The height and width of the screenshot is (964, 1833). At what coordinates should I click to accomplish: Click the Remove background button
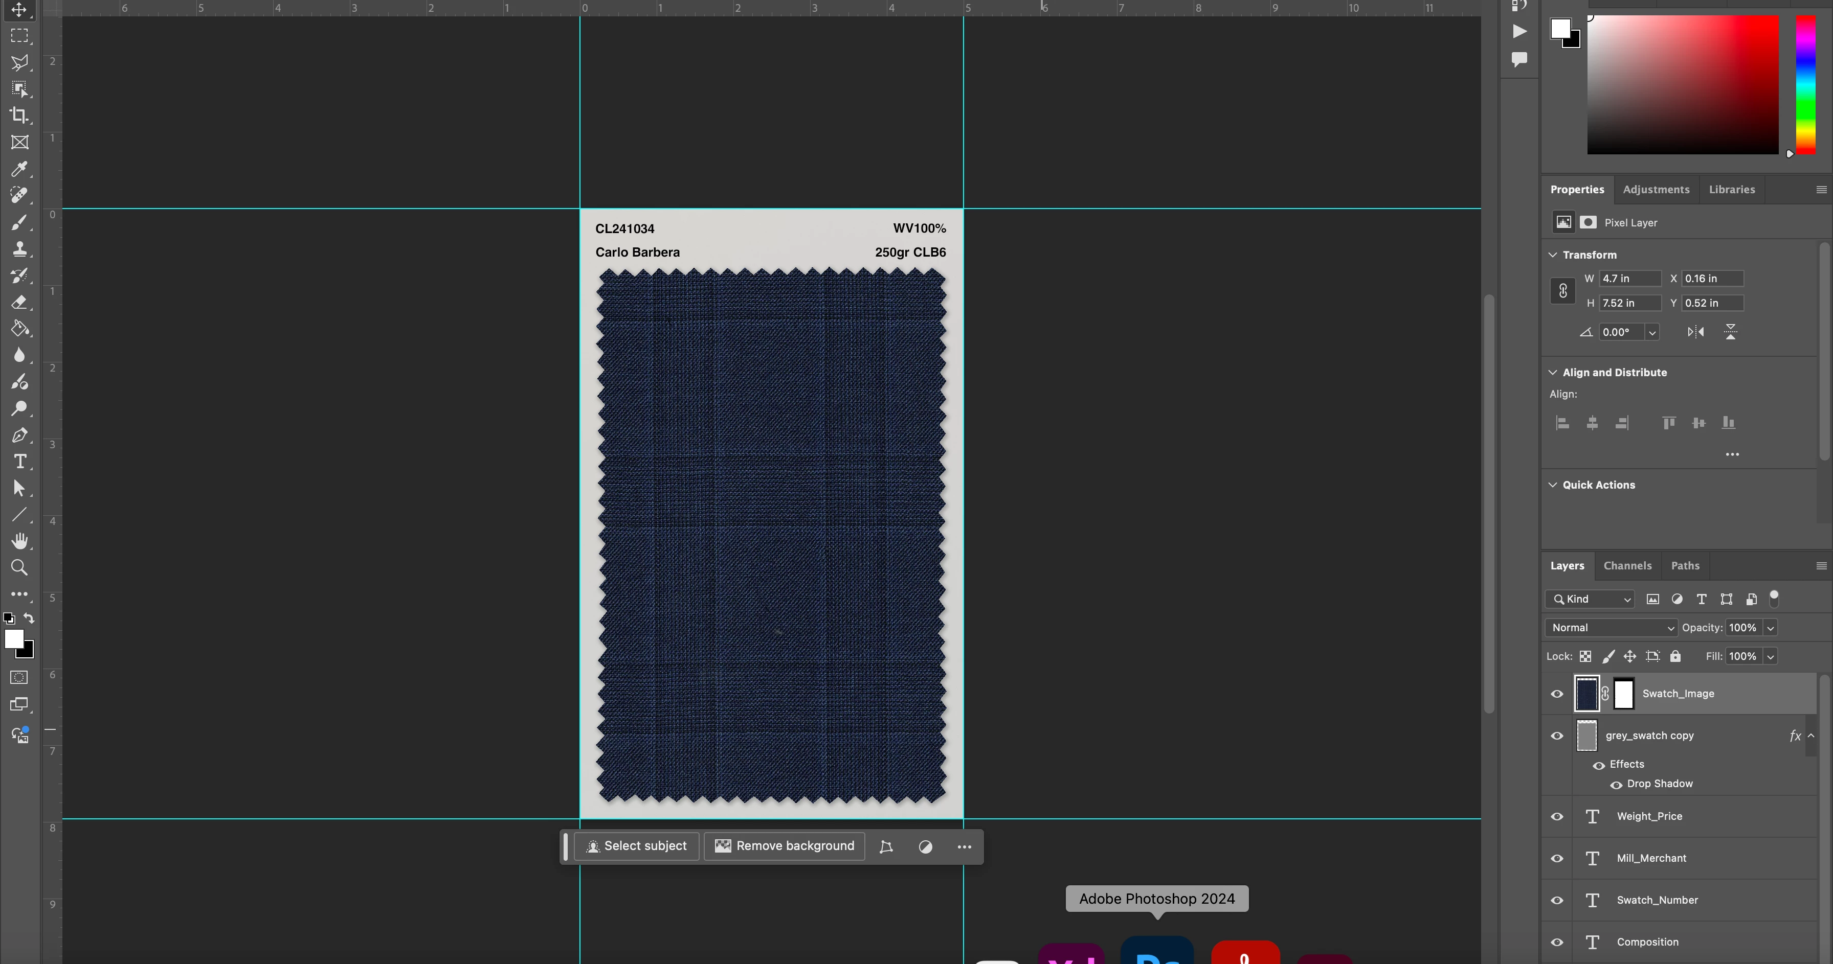[x=784, y=846]
